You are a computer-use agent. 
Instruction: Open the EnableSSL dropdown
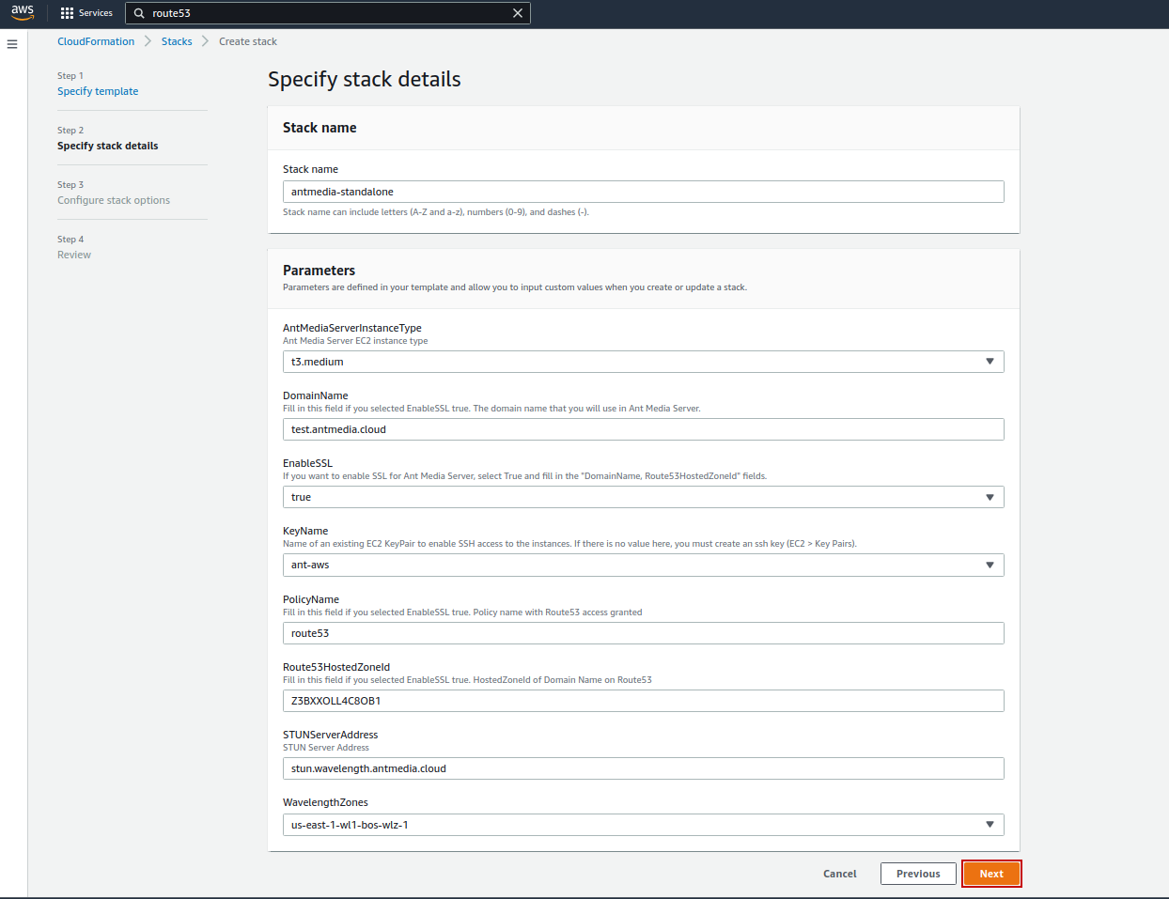pos(644,497)
